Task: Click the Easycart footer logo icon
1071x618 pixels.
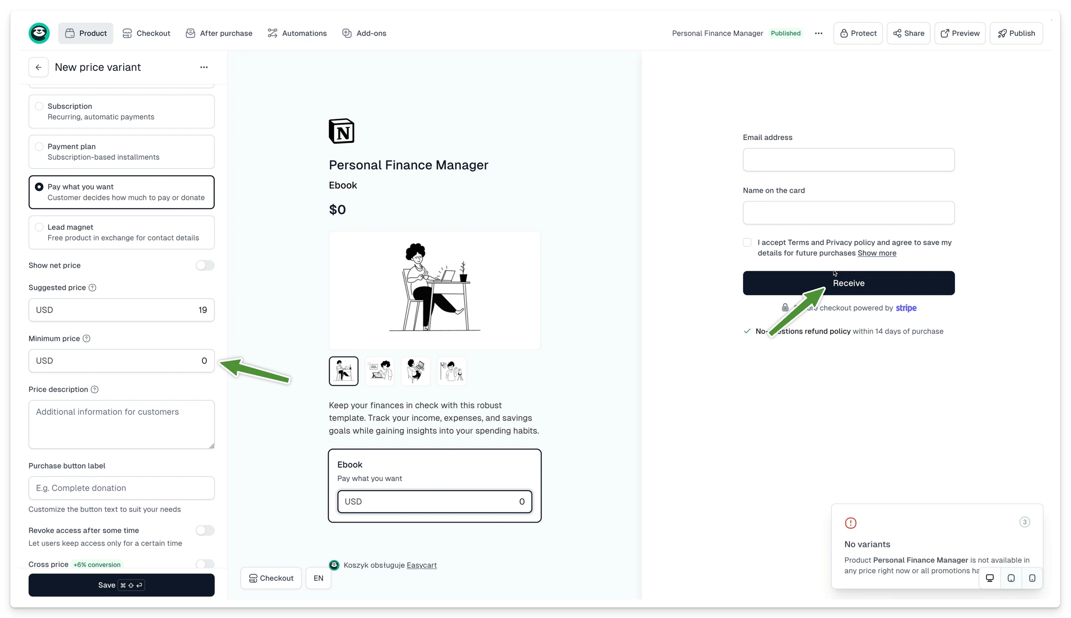Action: (334, 565)
